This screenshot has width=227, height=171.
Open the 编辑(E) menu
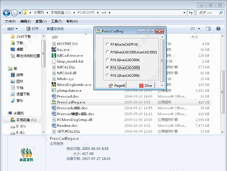coord(25,22)
